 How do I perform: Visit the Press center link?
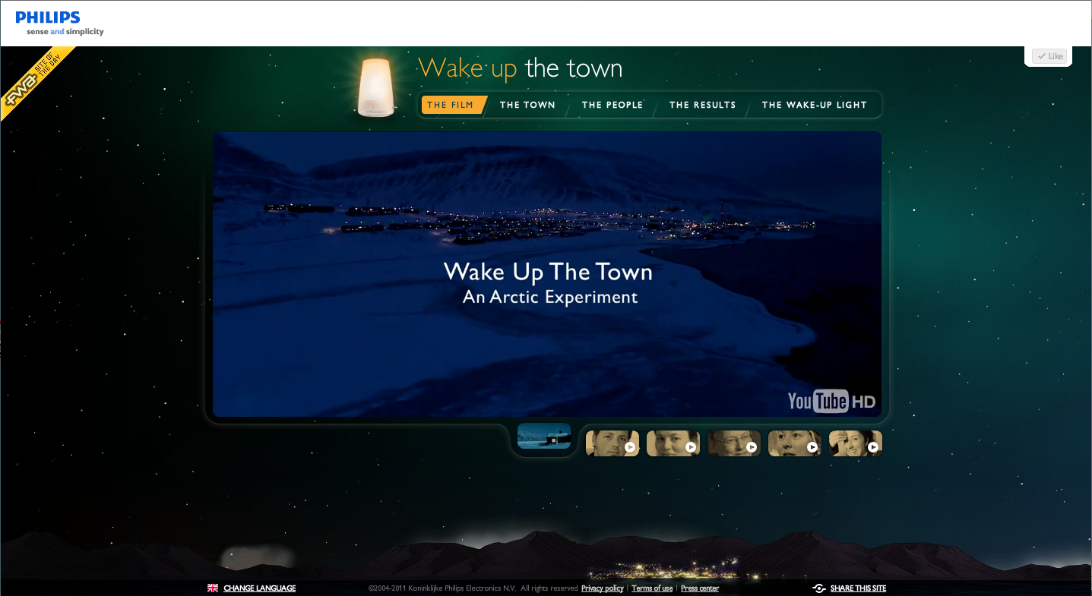700,588
